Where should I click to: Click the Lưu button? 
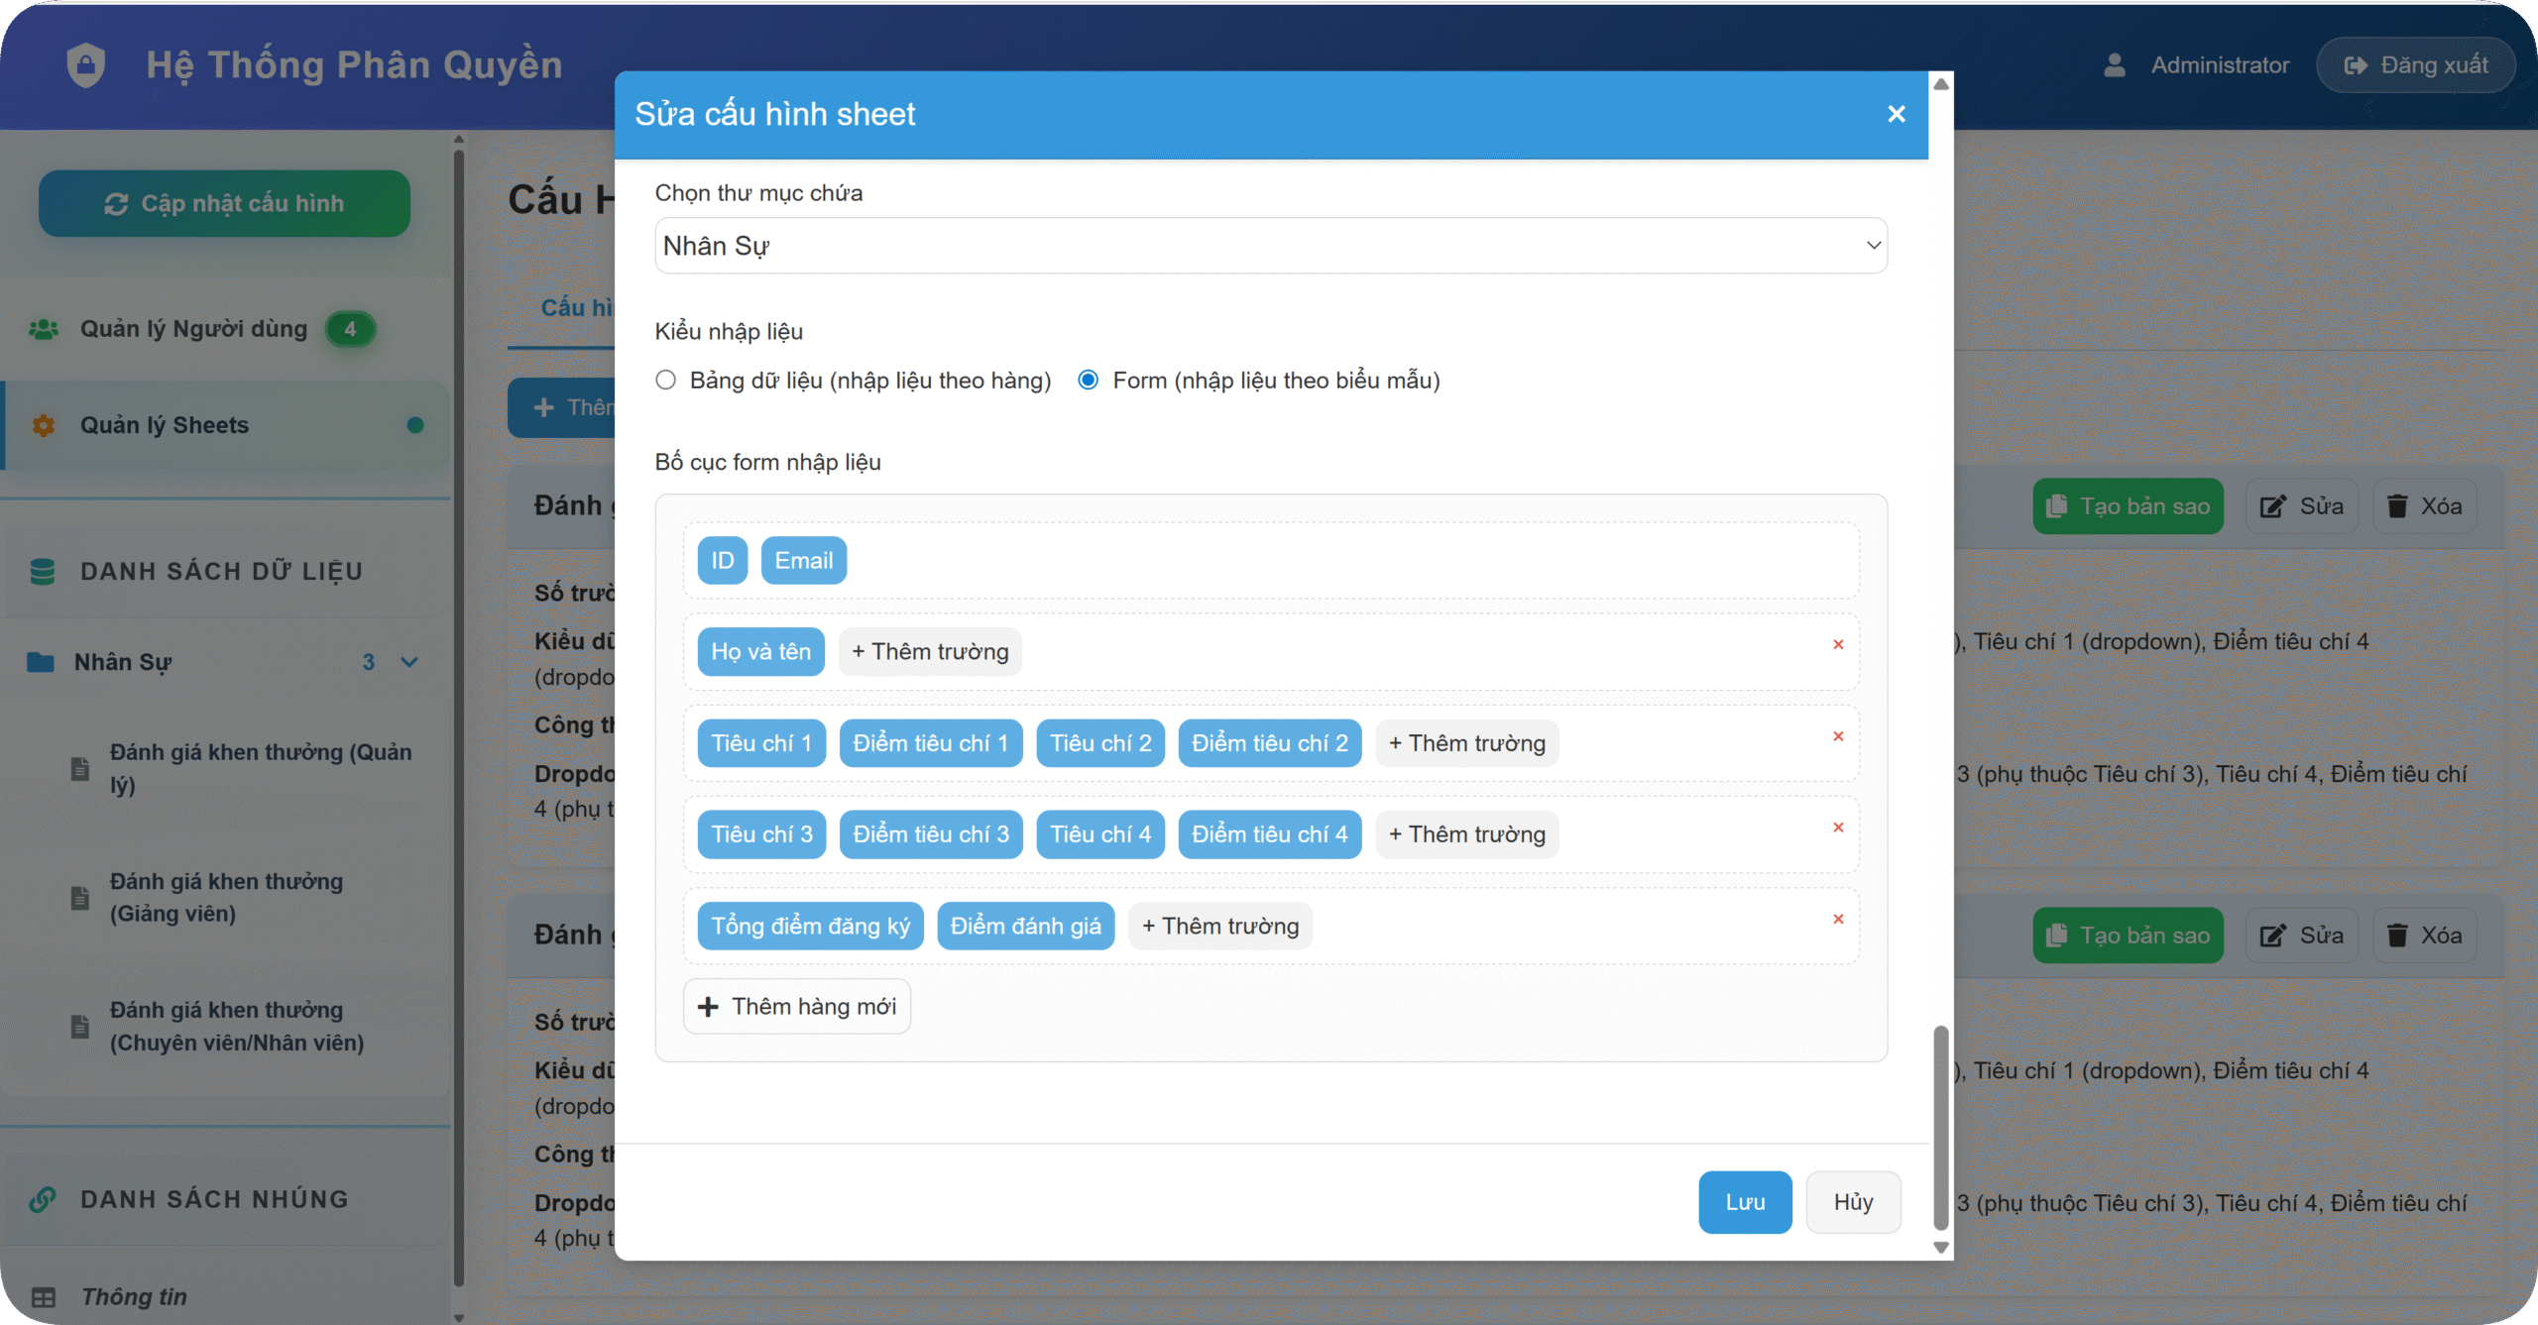1745,1202
